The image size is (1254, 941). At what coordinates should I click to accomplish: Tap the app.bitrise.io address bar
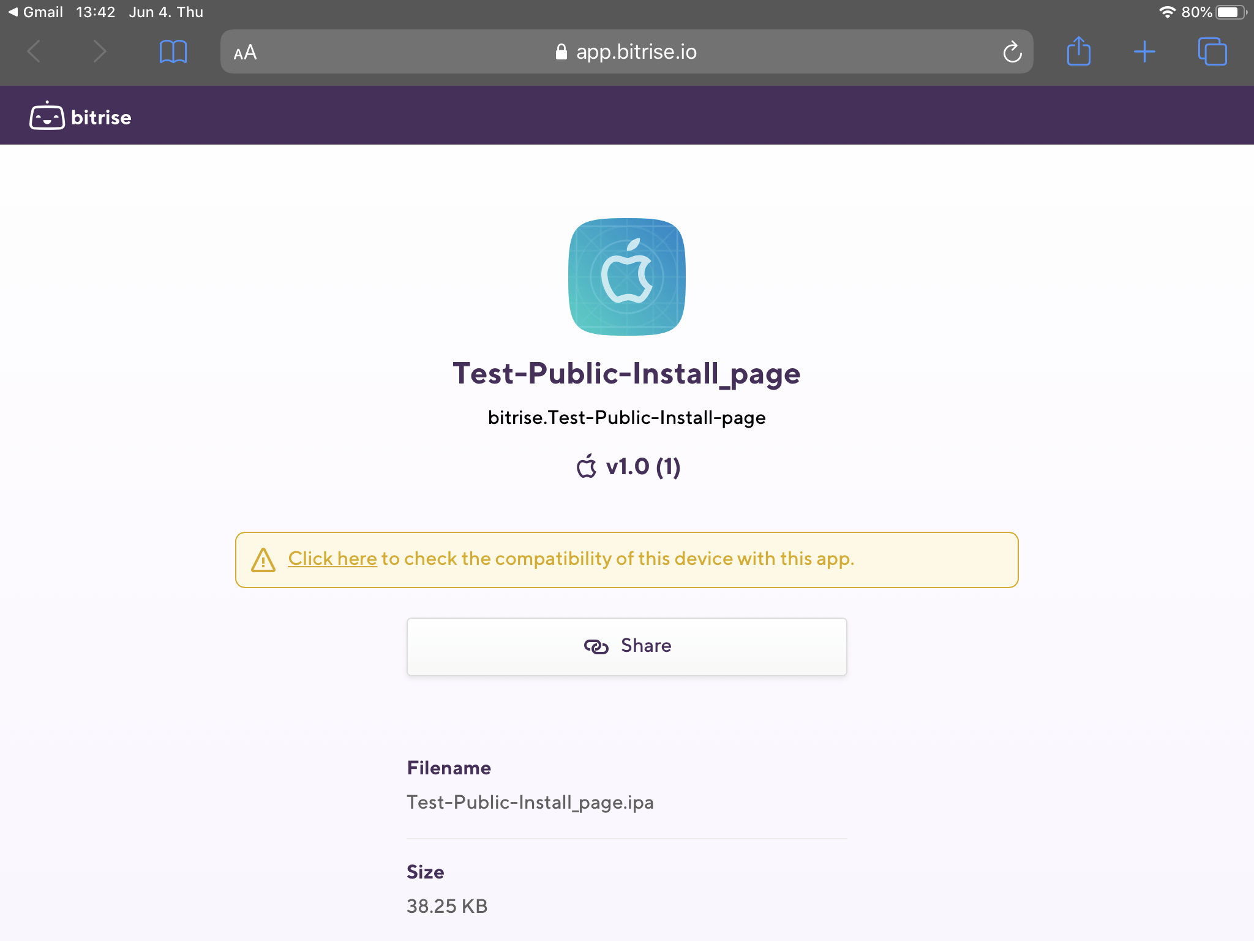[x=626, y=51]
